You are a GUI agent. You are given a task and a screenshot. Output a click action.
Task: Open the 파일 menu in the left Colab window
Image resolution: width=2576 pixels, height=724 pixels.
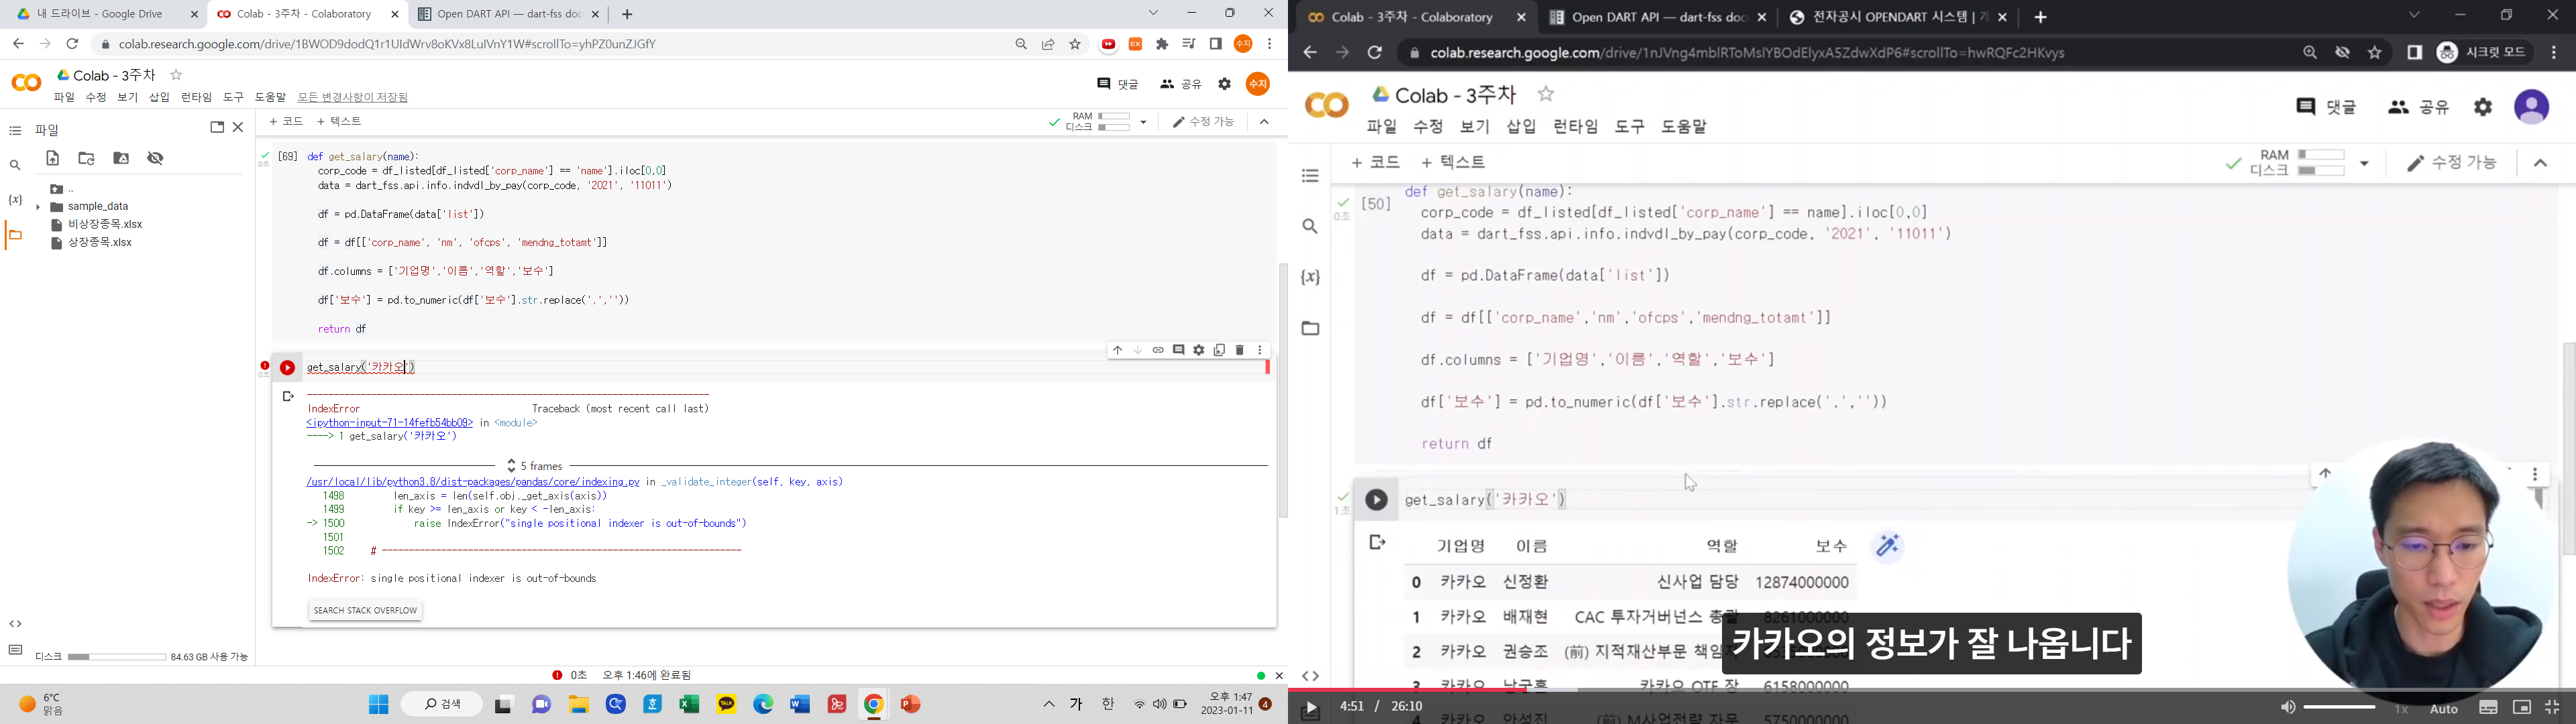point(64,97)
